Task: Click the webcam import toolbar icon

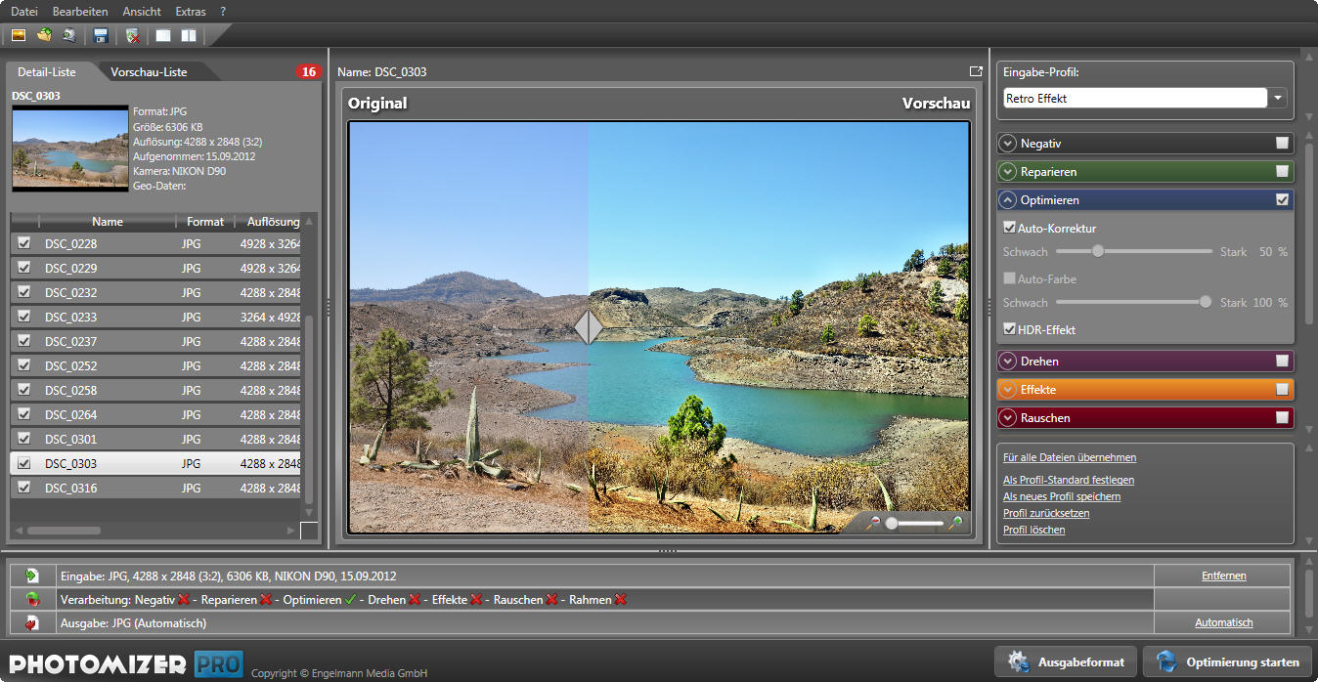Action: [x=69, y=36]
